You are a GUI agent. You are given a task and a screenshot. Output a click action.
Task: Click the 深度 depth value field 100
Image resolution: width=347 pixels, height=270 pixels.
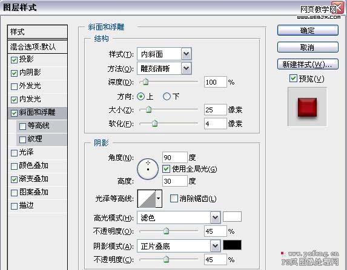click(216, 82)
